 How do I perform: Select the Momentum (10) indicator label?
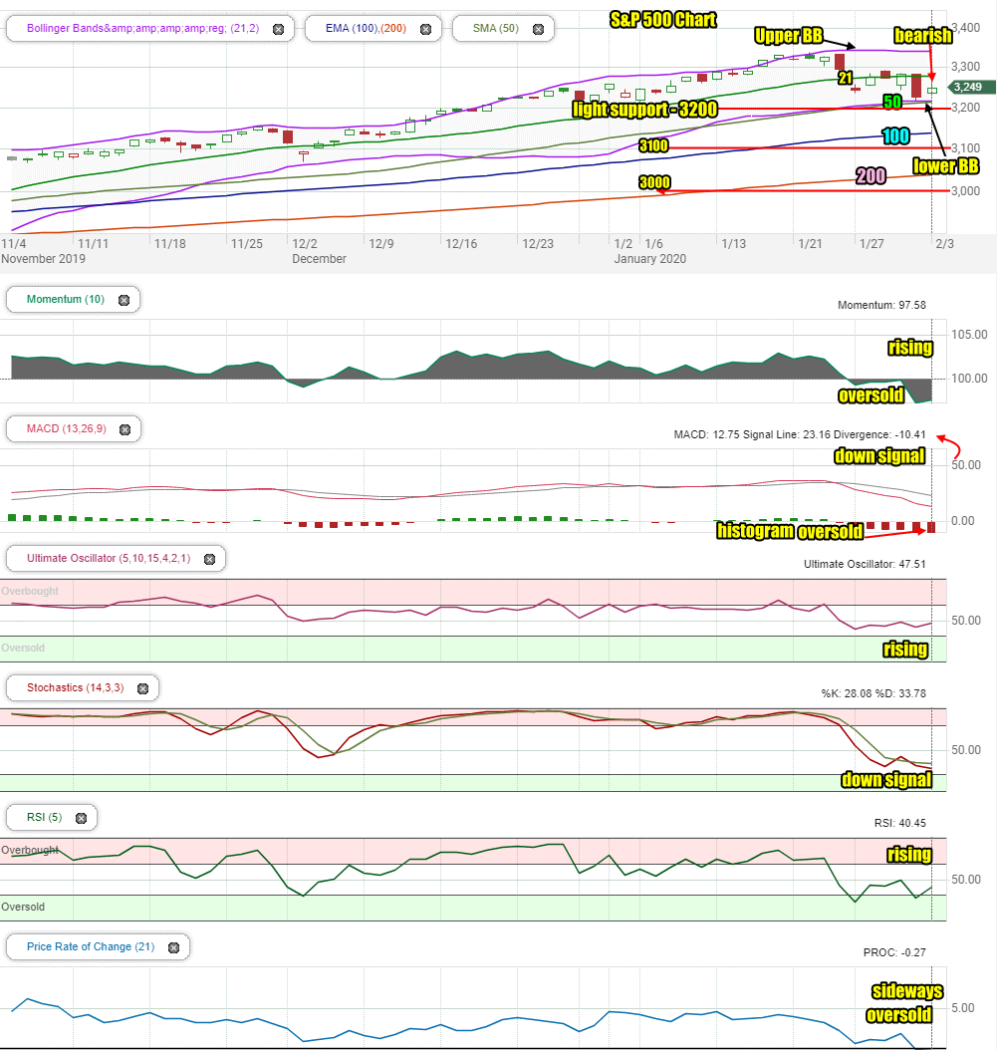(66, 299)
